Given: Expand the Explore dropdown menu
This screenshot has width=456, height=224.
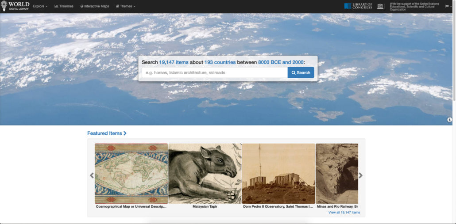Looking at the screenshot, I should (40, 6).
